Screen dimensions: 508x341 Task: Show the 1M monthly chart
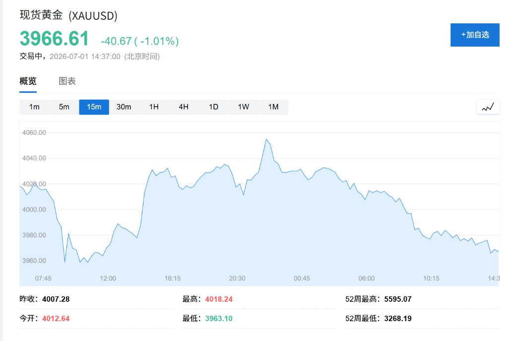click(x=273, y=107)
